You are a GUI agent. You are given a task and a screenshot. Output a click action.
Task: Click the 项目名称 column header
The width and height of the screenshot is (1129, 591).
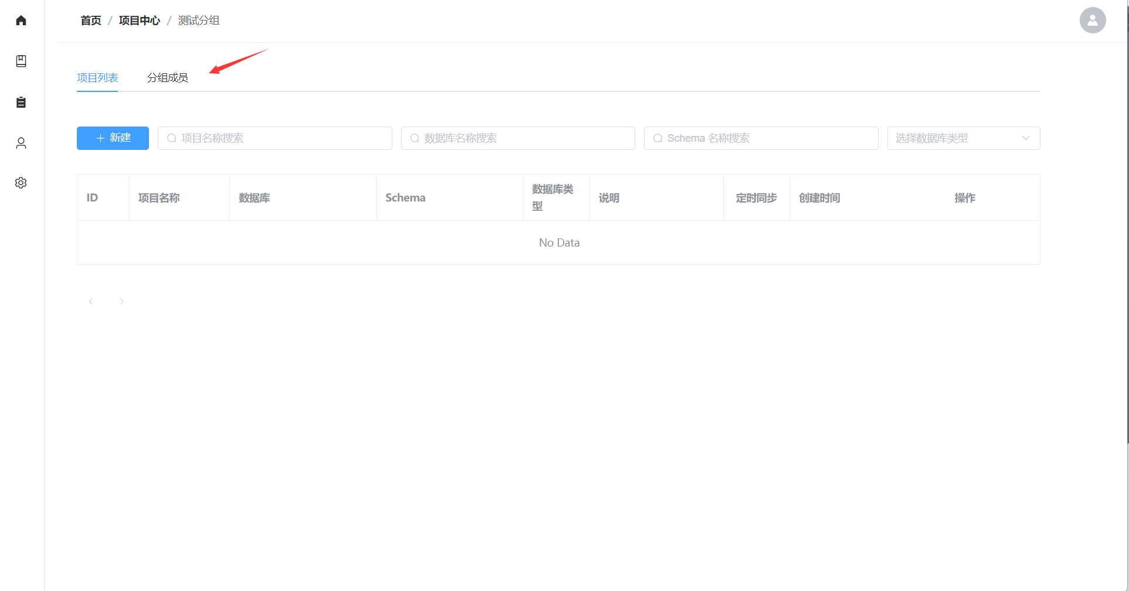[159, 198]
